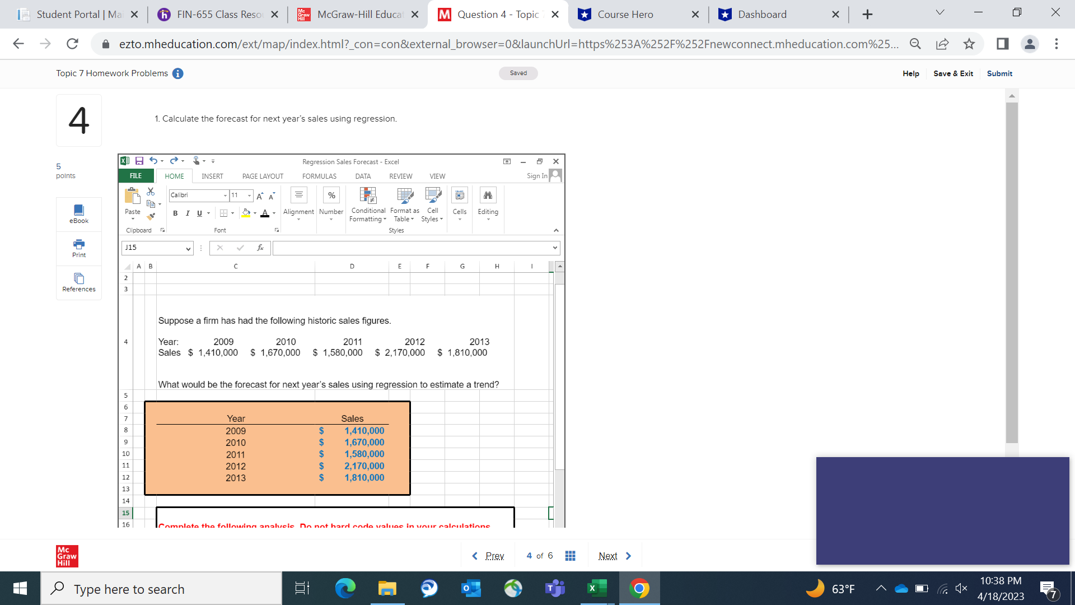Click the Underline icon

click(199, 214)
